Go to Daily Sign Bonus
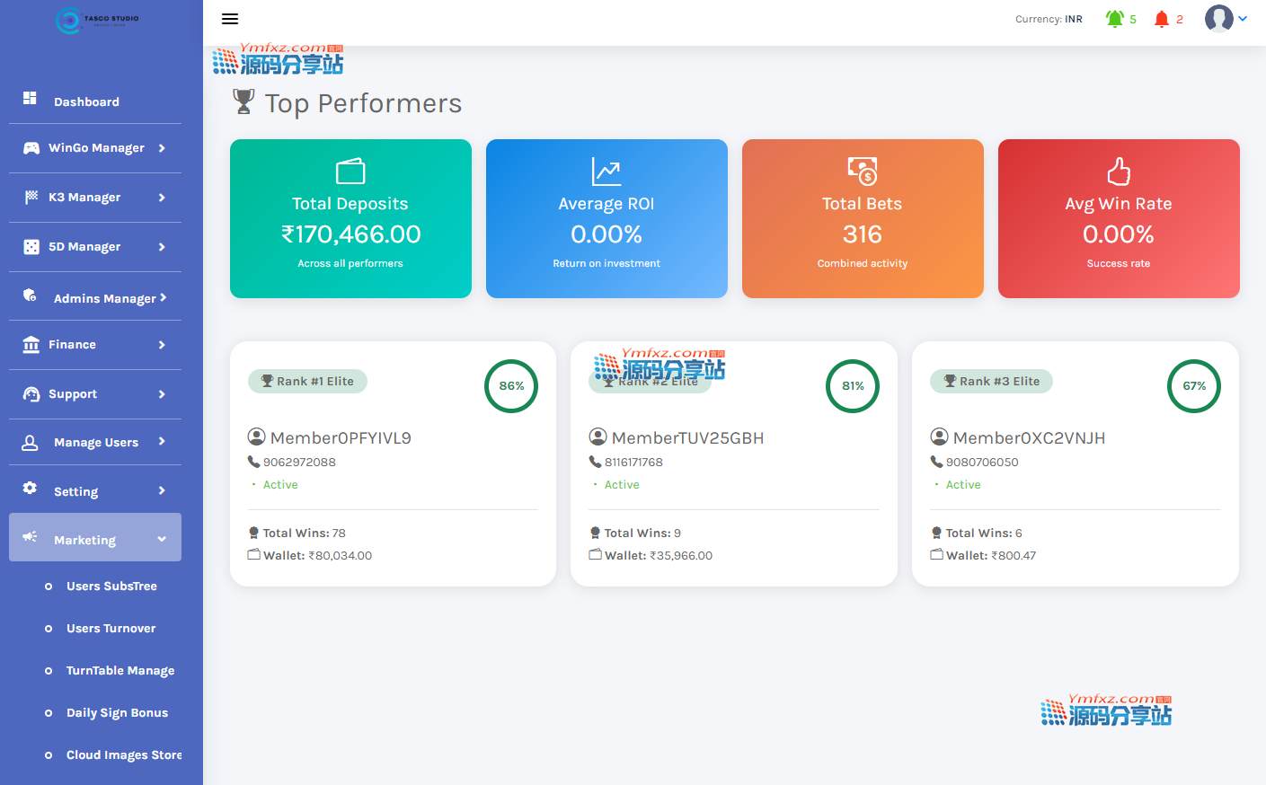The image size is (1266, 785). [x=117, y=713]
